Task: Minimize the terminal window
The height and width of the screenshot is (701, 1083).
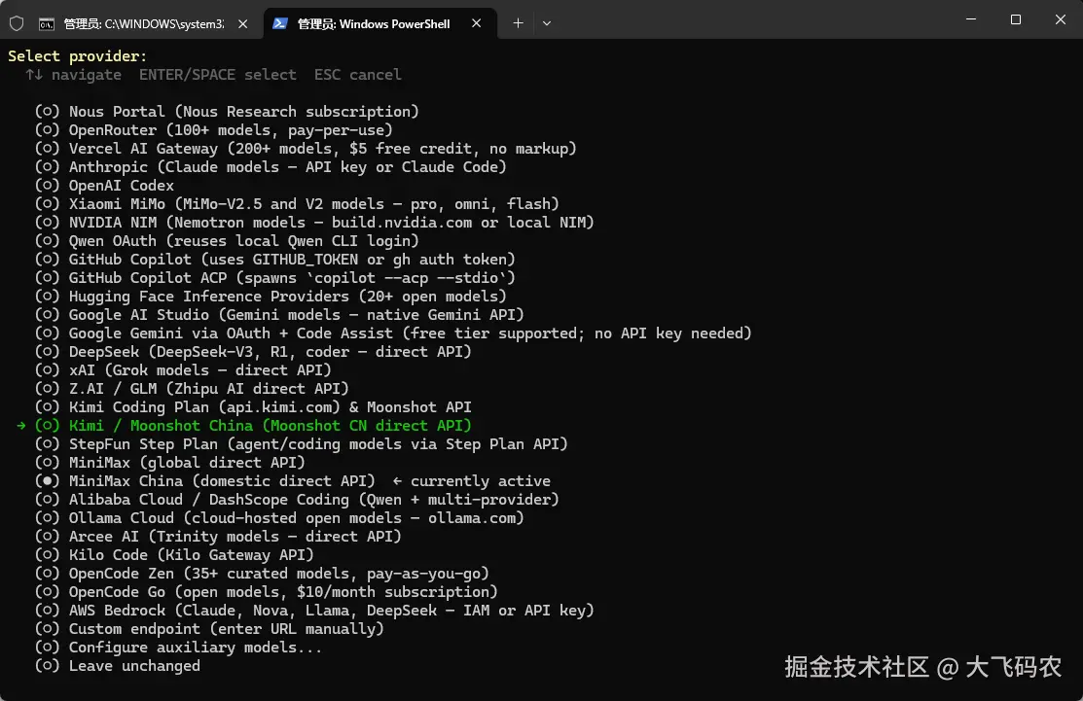Action: pos(970,19)
